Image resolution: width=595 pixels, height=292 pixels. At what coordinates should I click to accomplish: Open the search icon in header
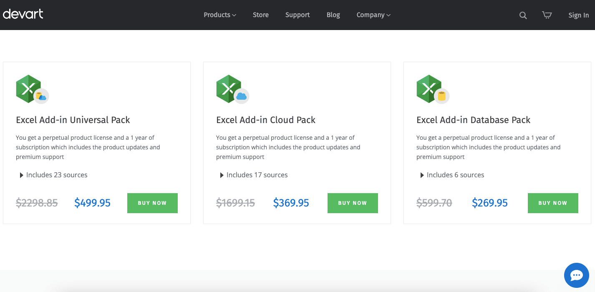[x=523, y=15]
